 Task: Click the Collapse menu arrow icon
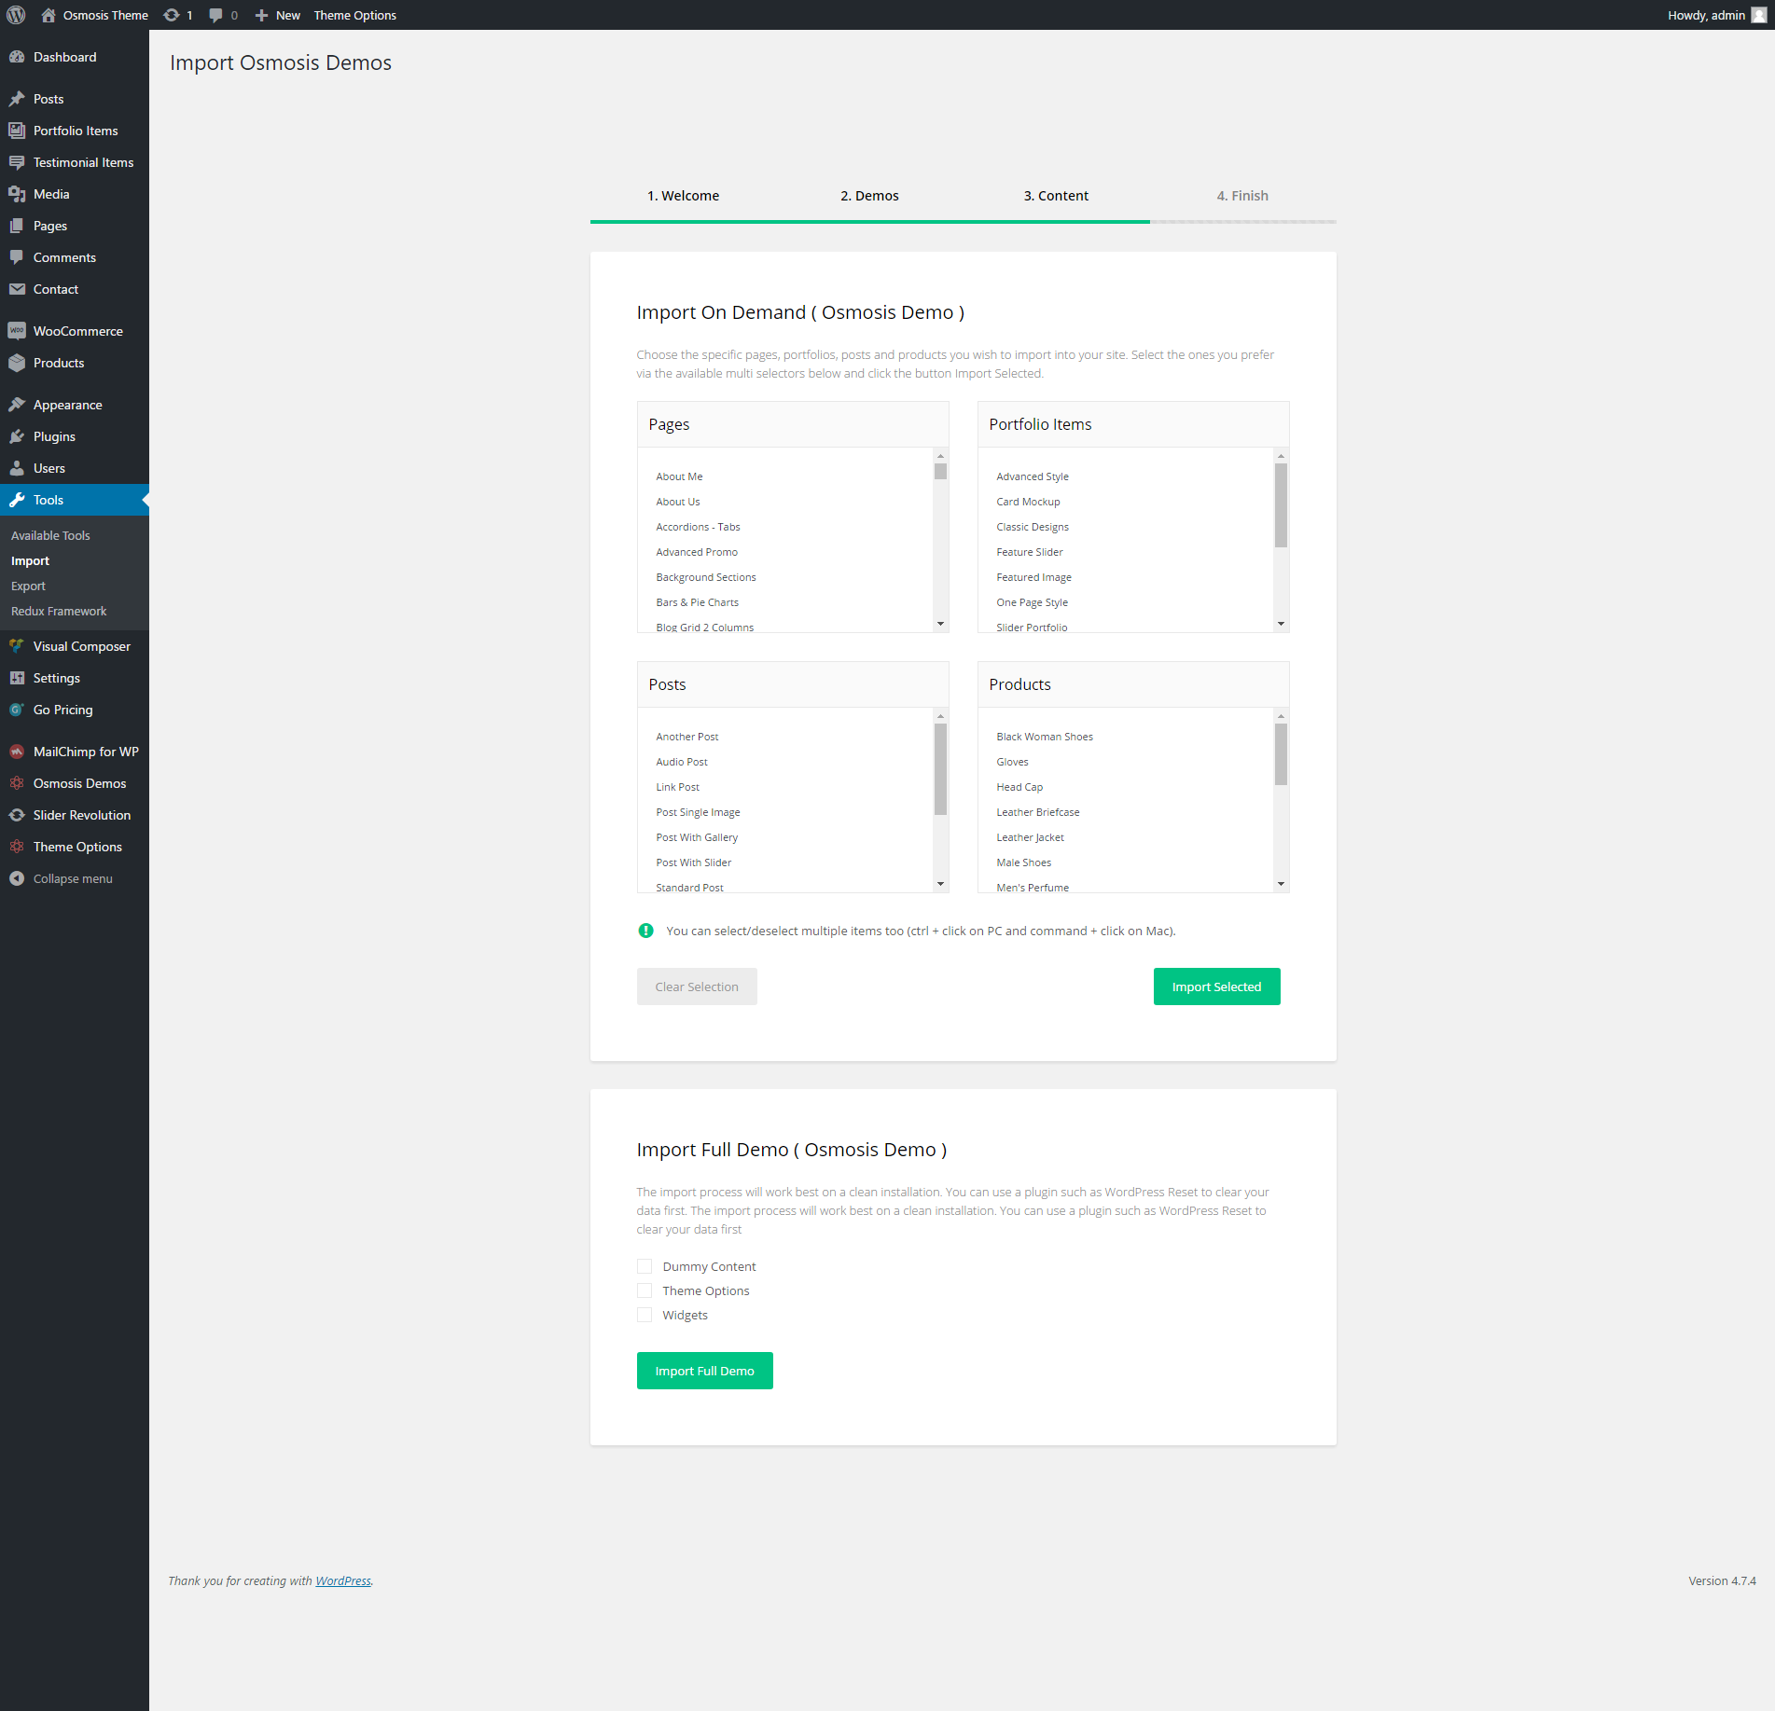point(17,878)
